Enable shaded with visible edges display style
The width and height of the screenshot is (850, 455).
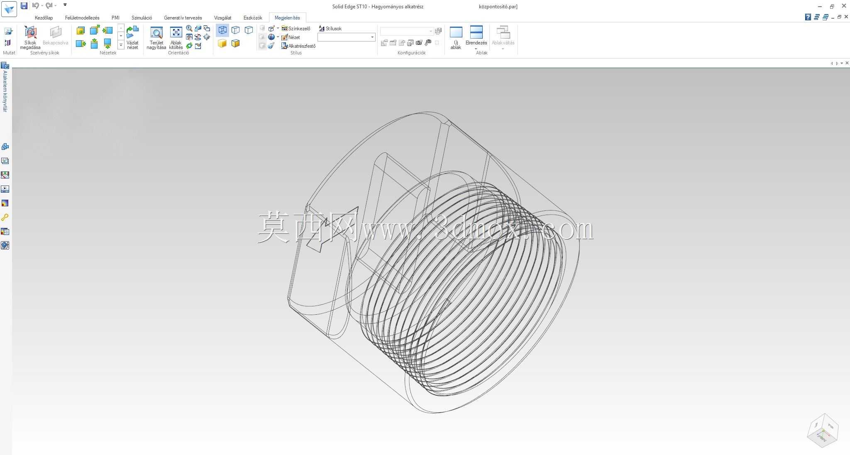click(x=236, y=43)
